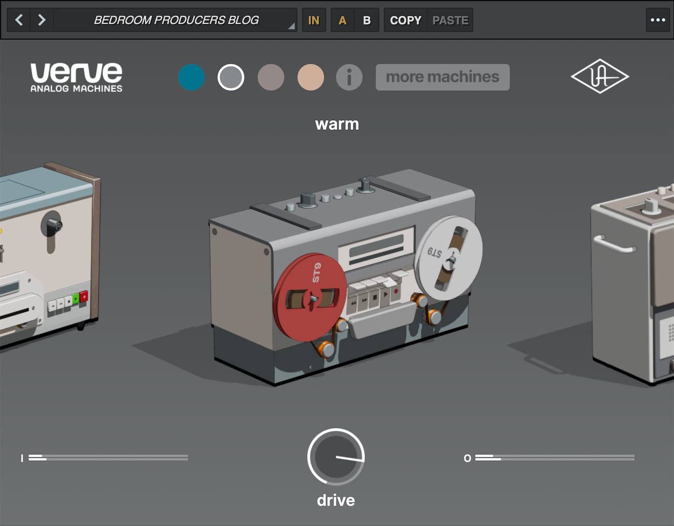674x526 pixels.
Task: Open the three-dots options menu
Action: click(658, 20)
